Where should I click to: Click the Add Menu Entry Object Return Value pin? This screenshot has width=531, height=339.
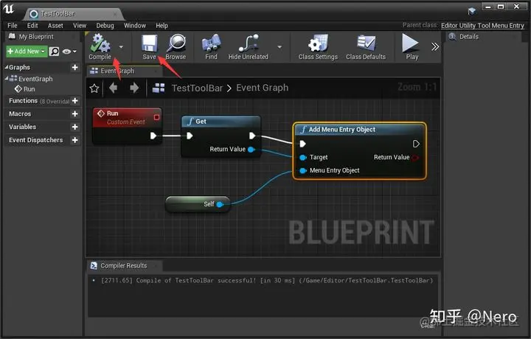415,157
